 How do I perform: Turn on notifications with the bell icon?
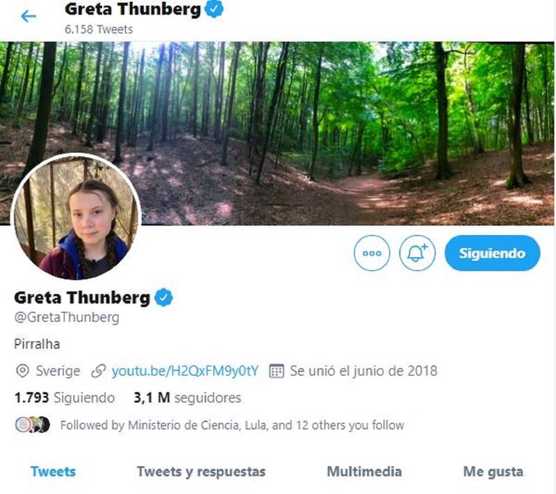tap(417, 253)
